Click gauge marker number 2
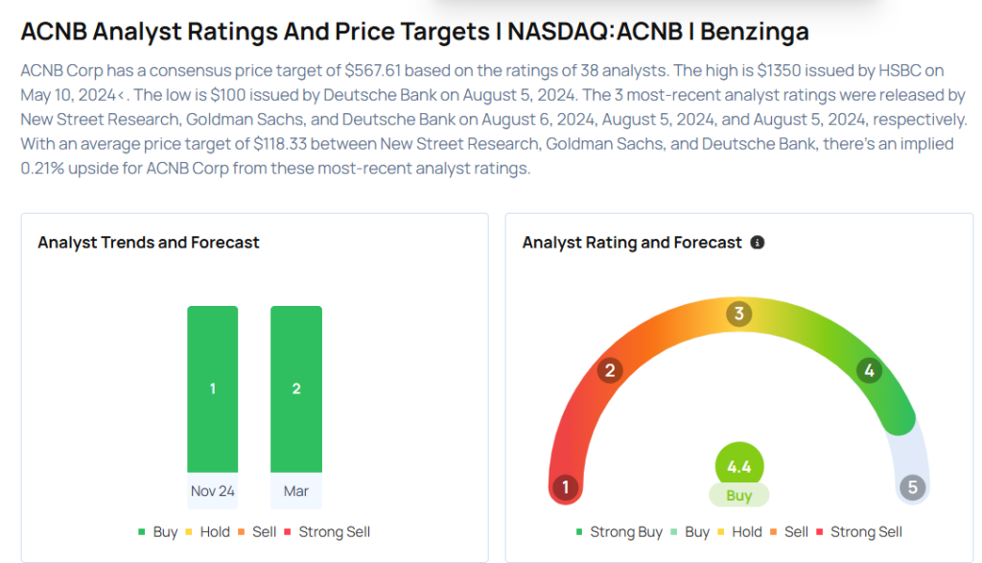This screenshot has height=563, width=982. point(610,371)
